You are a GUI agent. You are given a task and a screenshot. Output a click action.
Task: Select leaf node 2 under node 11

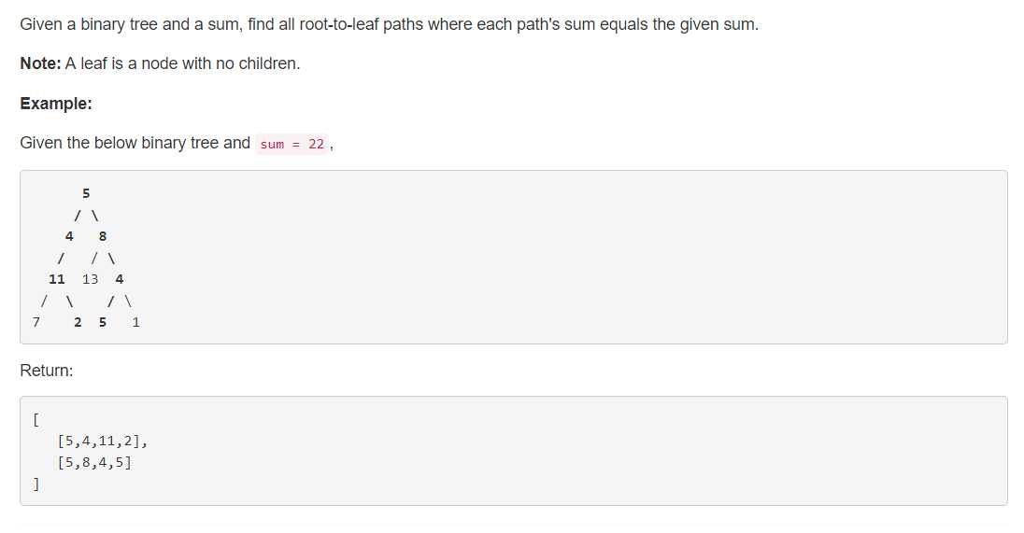78,322
